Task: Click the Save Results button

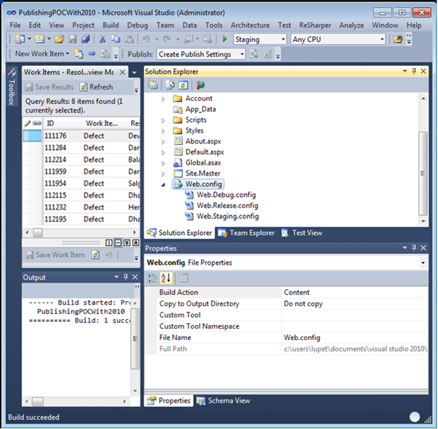Action: [x=49, y=87]
